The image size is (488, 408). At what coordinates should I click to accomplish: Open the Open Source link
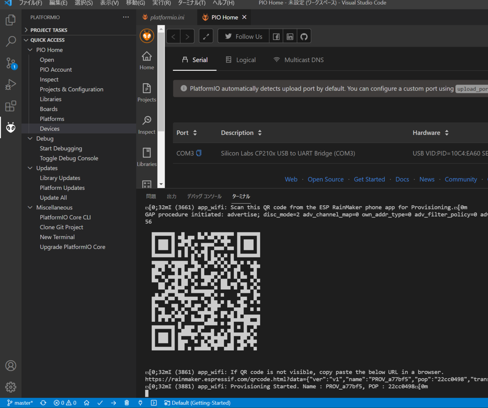point(325,179)
